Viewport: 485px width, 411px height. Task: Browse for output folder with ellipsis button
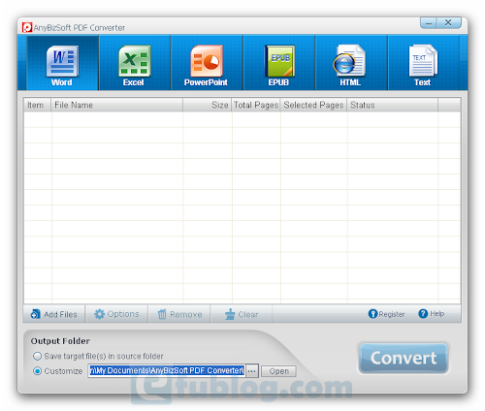[x=252, y=371]
